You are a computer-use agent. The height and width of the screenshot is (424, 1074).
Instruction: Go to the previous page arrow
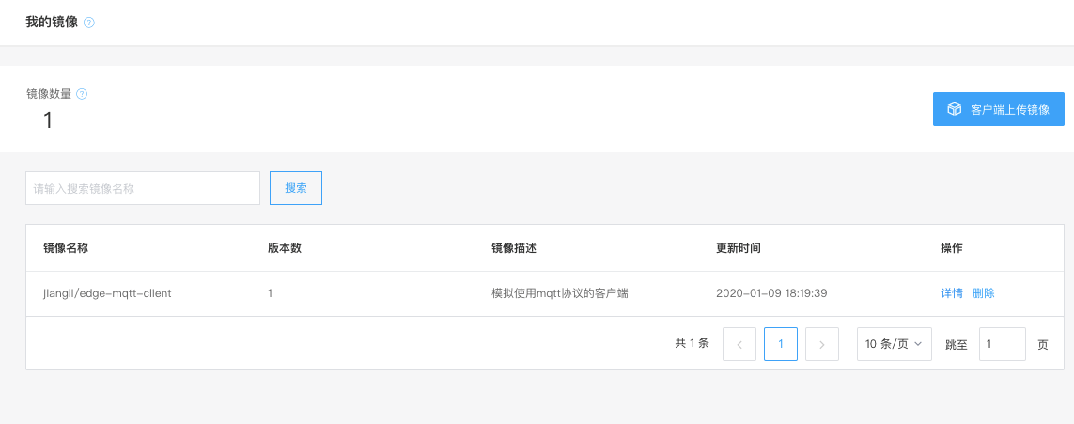coord(739,344)
